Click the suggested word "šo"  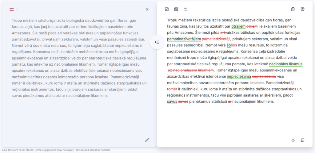pos(229,45)
